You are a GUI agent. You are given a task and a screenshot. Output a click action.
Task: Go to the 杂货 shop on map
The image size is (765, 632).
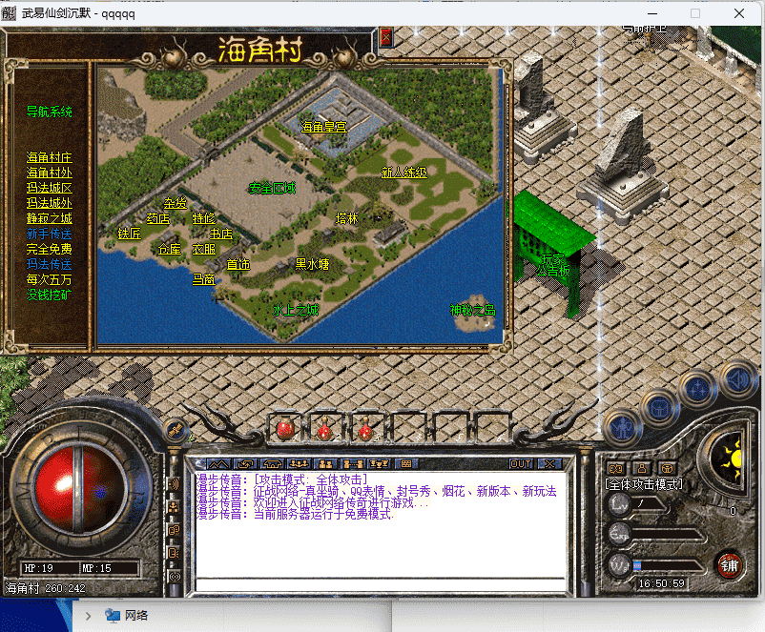(x=176, y=203)
